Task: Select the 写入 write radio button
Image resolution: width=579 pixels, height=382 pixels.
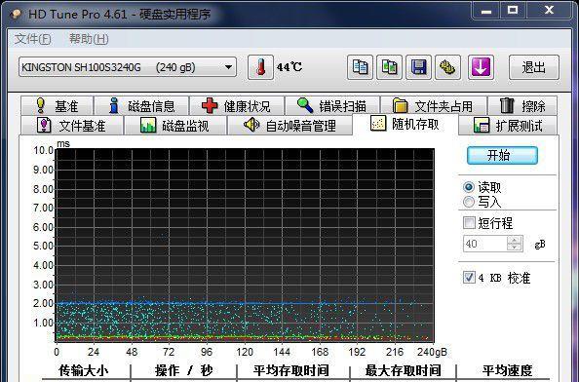Action: [469, 202]
